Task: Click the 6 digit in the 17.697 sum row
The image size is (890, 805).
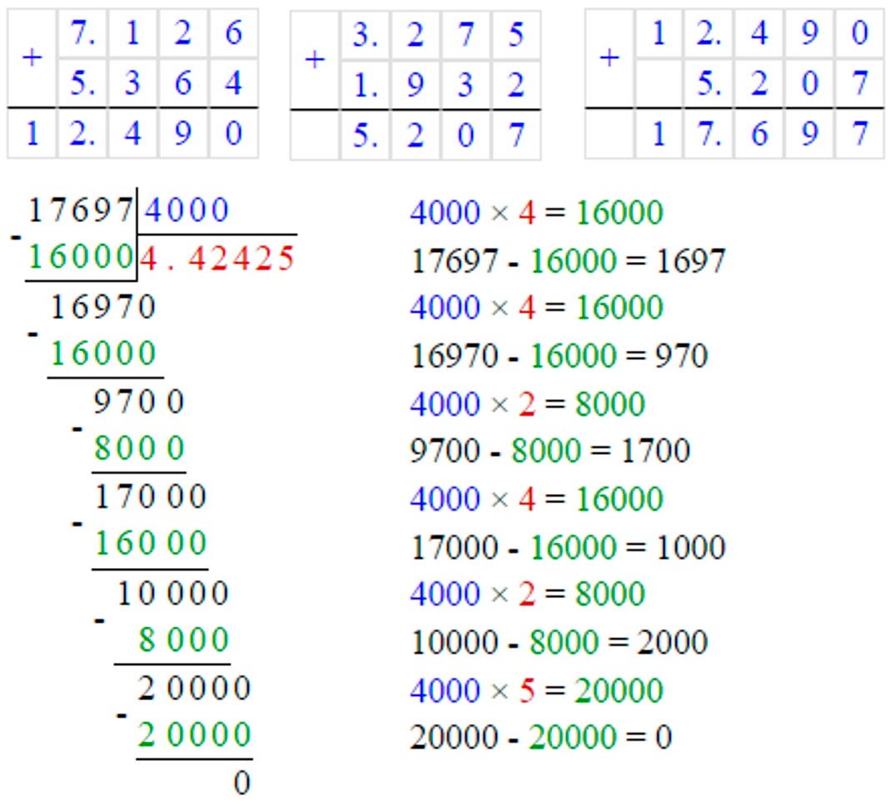Action: pos(760,134)
